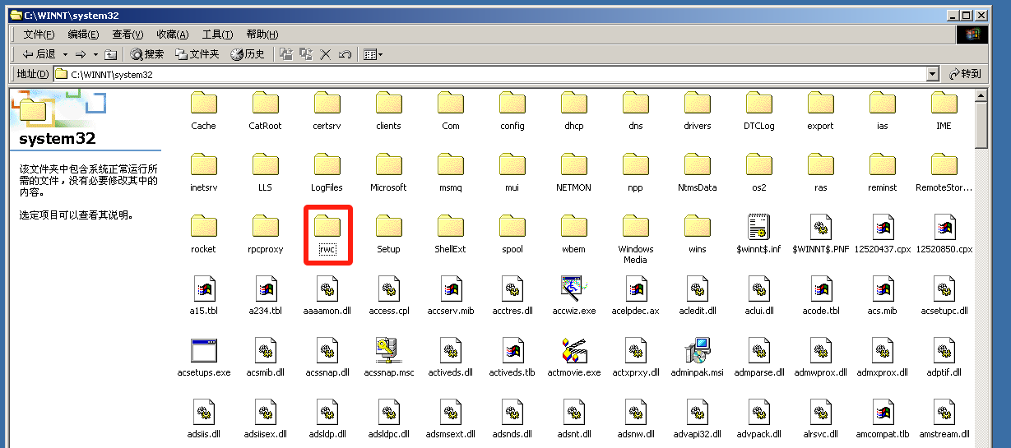
Task: Select the aaaamon.dll file
Action: click(x=327, y=296)
